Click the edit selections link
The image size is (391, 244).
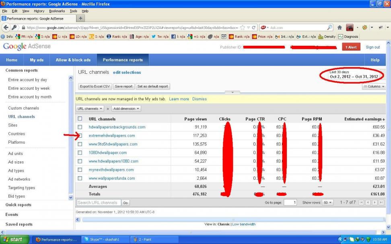(x=127, y=72)
